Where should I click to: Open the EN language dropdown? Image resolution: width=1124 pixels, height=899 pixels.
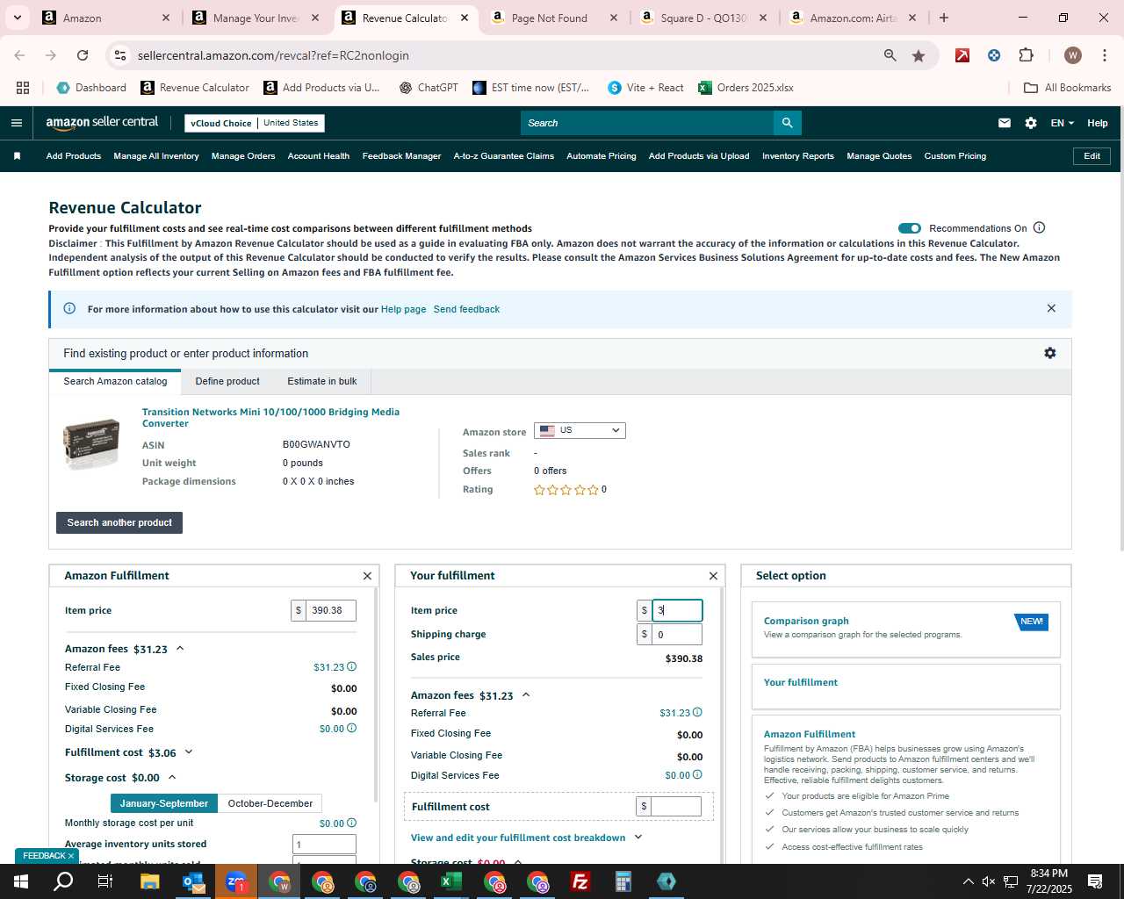point(1062,123)
